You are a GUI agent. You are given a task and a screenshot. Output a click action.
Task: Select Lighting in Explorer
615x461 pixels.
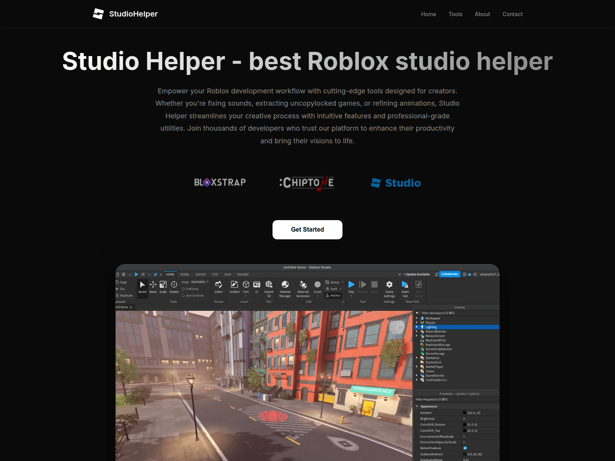pos(457,327)
